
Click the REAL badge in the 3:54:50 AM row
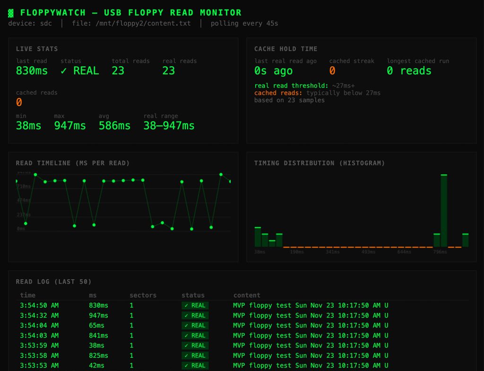tap(195, 306)
